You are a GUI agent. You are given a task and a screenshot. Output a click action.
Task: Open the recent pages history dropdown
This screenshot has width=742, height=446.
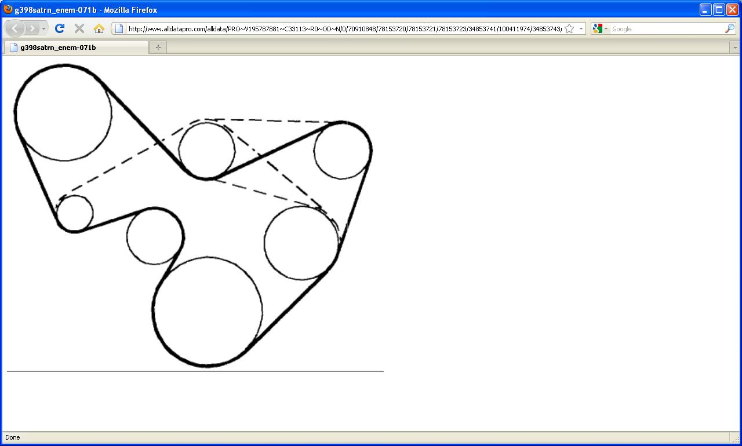coord(43,28)
